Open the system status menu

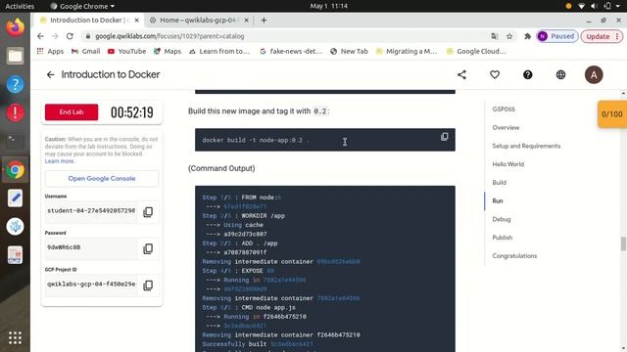tap(593, 6)
